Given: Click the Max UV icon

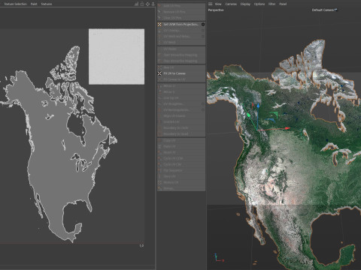Looking at the screenshot, I should click(x=159, y=67).
